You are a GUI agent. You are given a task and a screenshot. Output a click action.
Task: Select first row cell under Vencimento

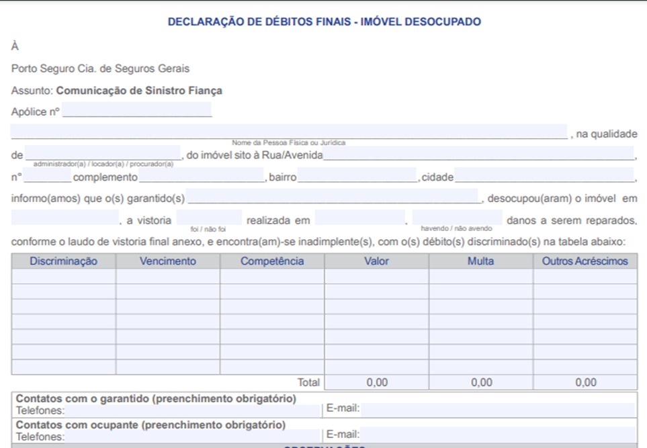(168, 277)
